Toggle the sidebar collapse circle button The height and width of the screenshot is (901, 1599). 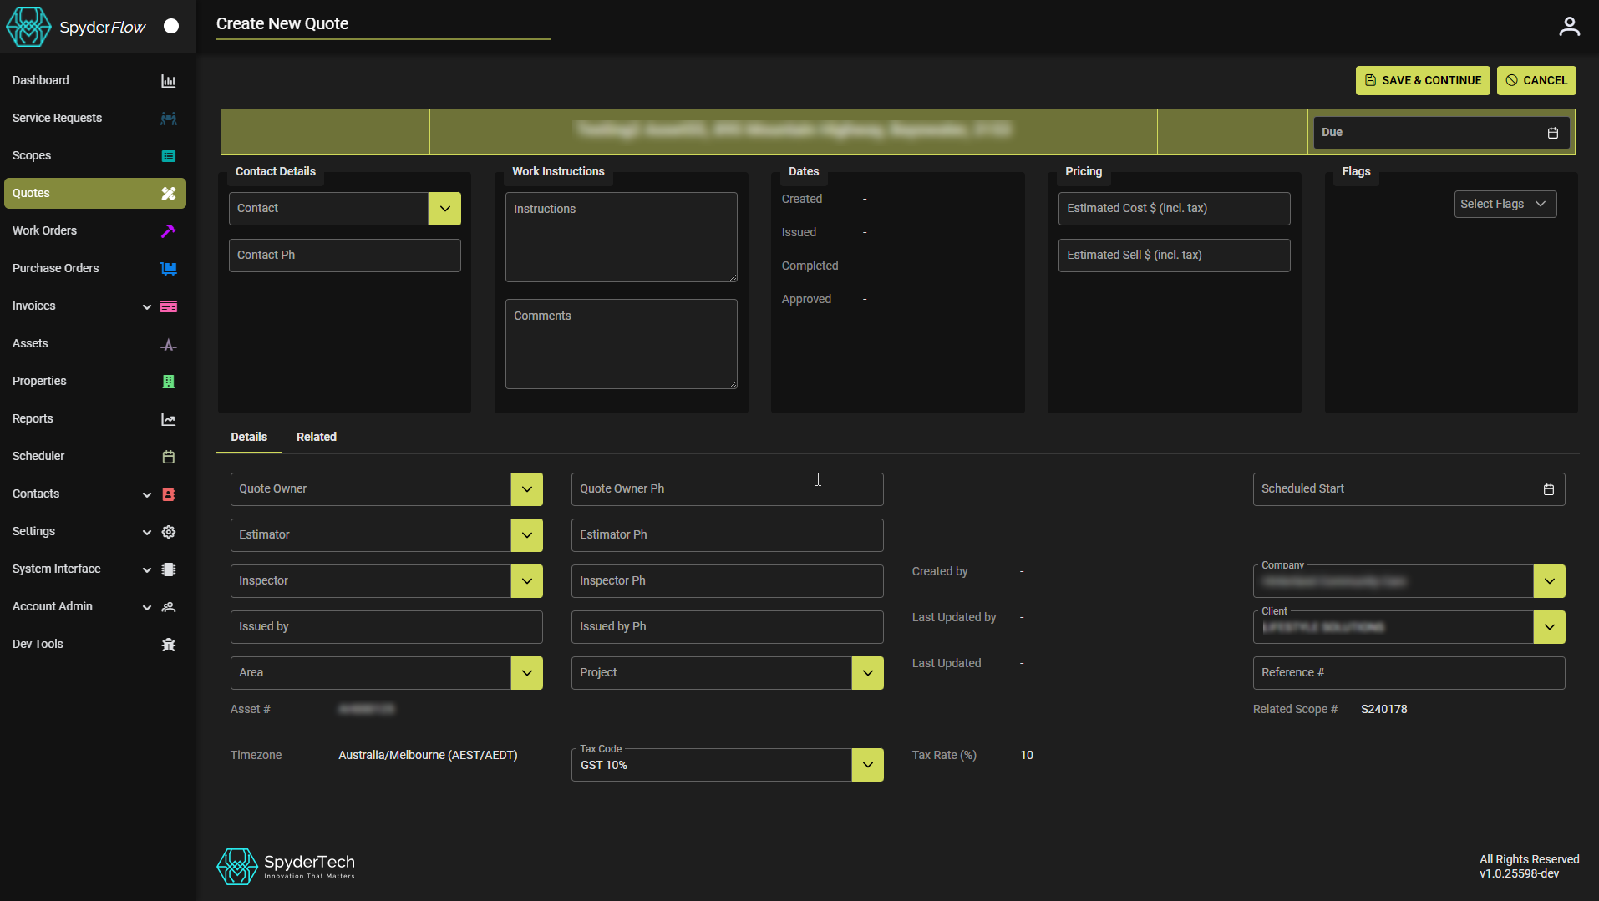(x=171, y=27)
